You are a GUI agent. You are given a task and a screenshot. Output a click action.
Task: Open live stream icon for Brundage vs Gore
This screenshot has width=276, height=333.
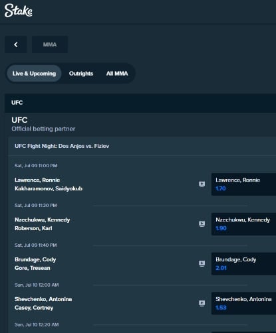point(202,263)
